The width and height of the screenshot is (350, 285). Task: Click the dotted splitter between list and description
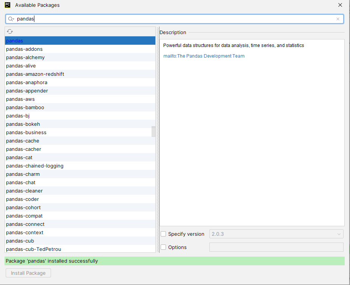point(158,140)
